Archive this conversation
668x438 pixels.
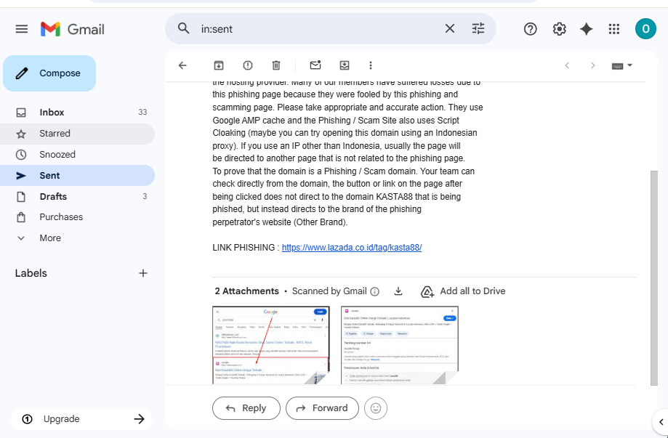coord(219,65)
